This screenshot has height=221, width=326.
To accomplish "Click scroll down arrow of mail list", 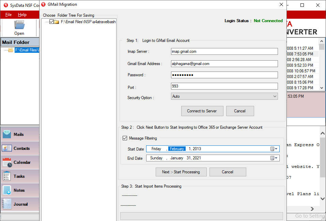I will (322, 88).
